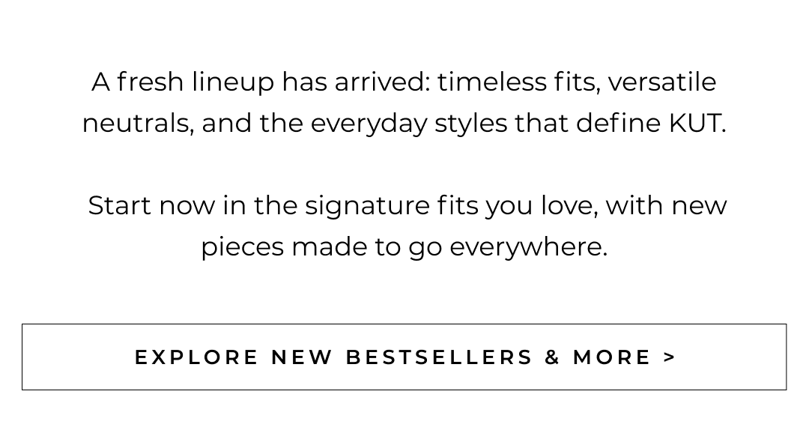Click the word "arrived" in the first line
The height and width of the screenshot is (448, 809).
pyautogui.click(x=381, y=82)
